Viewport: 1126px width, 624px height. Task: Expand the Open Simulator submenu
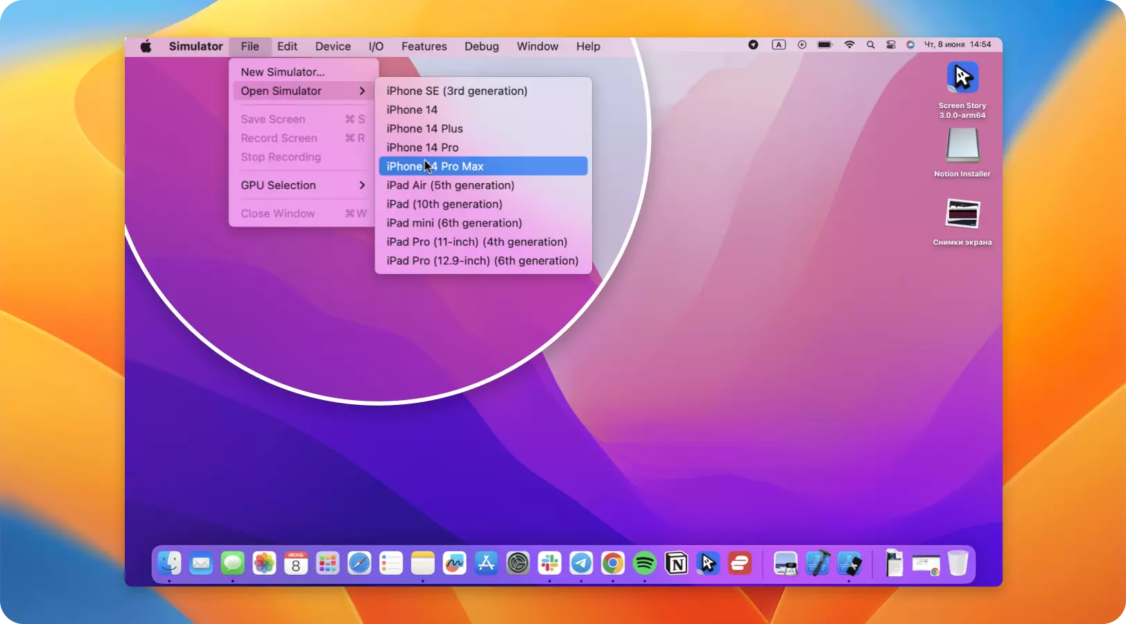(304, 91)
